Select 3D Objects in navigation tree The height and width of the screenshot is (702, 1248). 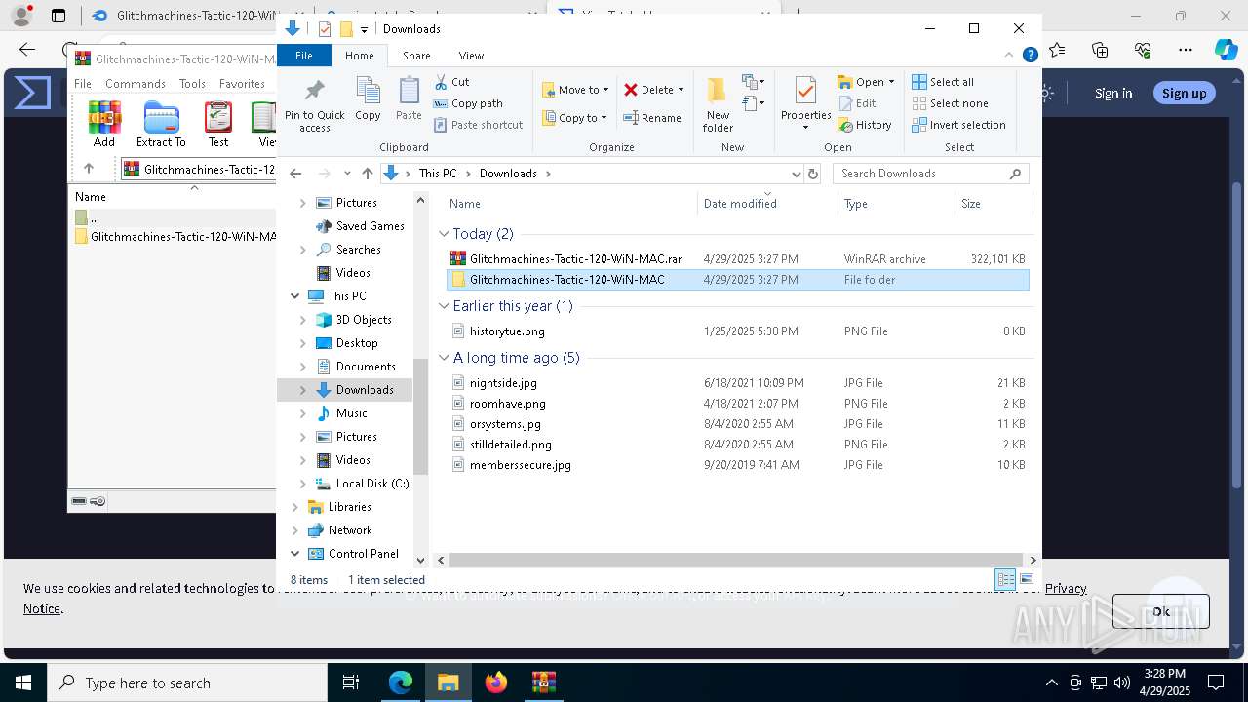(x=364, y=320)
